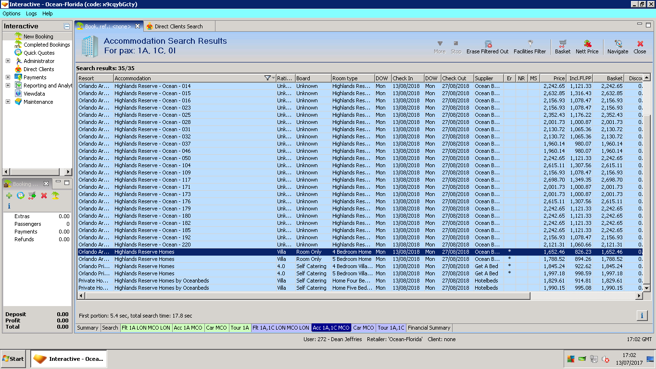Screen dimensions: 656x369
Task: Expand the Maintenance tree node
Action: tap(8, 102)
